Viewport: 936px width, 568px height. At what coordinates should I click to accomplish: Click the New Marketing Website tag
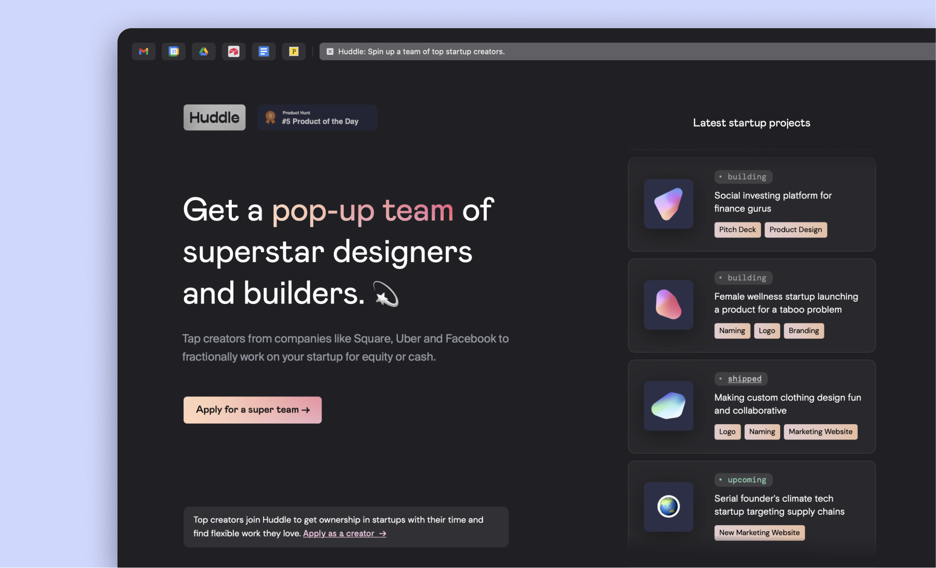[x=759, y=532]
